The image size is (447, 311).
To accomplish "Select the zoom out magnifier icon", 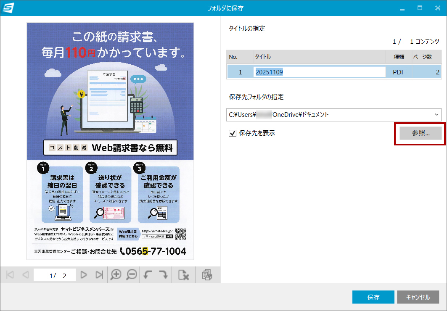I will pyautogui.click(x=132, y=274).
